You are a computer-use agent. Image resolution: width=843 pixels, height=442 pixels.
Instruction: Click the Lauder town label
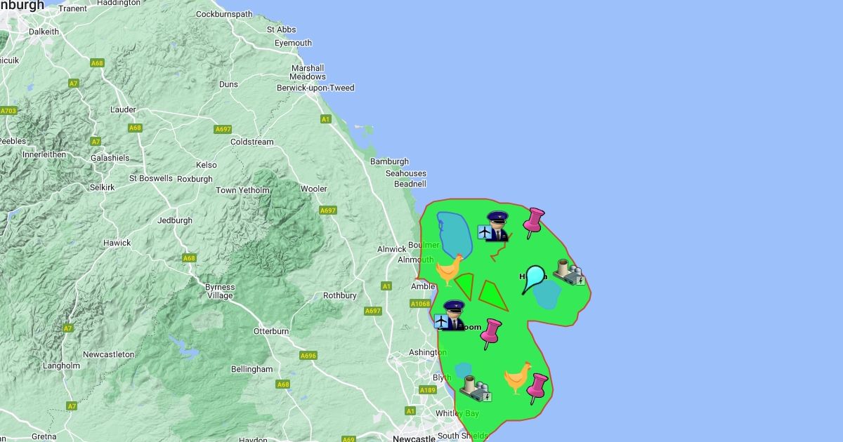click(124, 109)
